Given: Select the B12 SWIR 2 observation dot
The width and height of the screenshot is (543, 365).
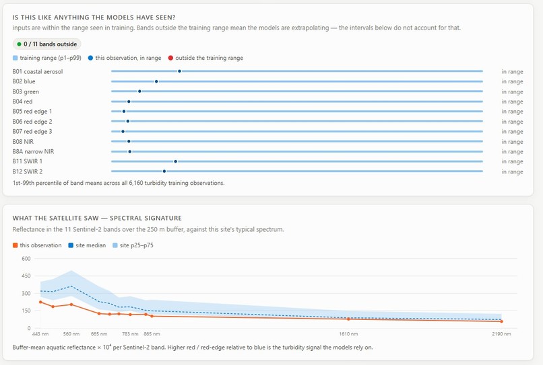Looking at the screenshot, I should 164,171.
